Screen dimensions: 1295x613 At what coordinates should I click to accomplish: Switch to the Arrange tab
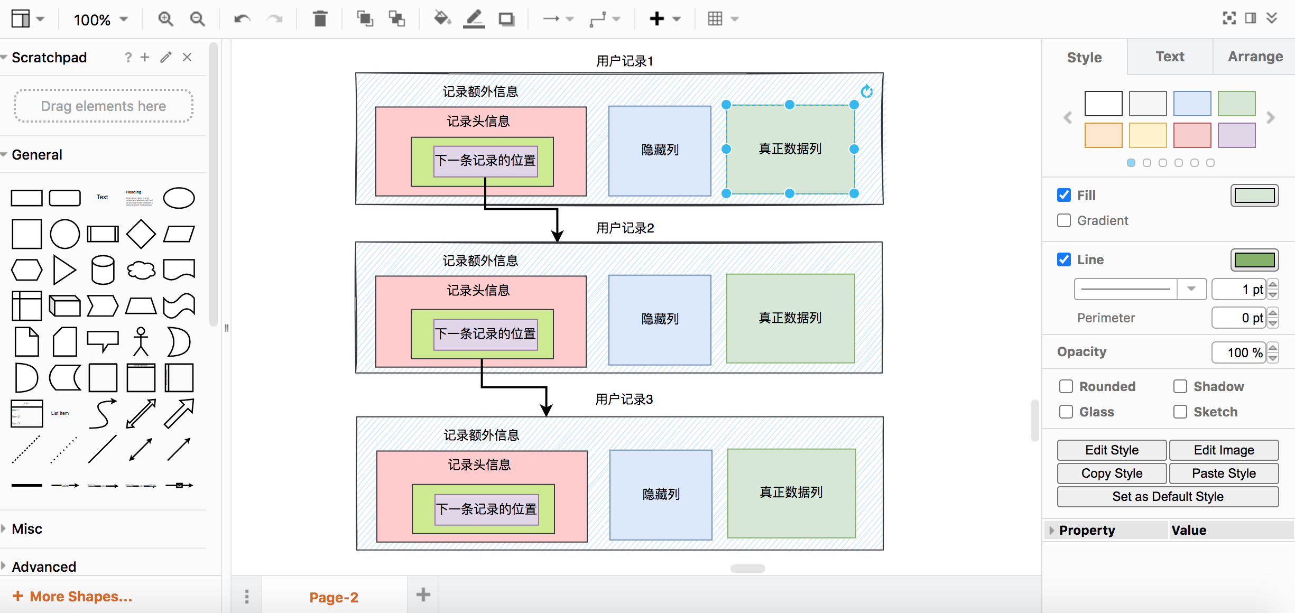tap(1255, 57)
